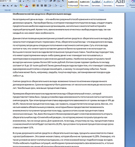Image resolution: width=135 pixels, height=147 pixels.
Task: Apply the Название style
Action: 120,4
